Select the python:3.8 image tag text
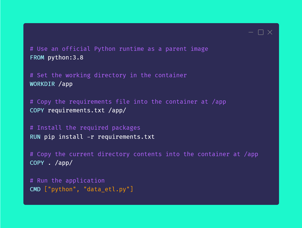This screenshot has width=302, height=228. [x=66, y=57]
